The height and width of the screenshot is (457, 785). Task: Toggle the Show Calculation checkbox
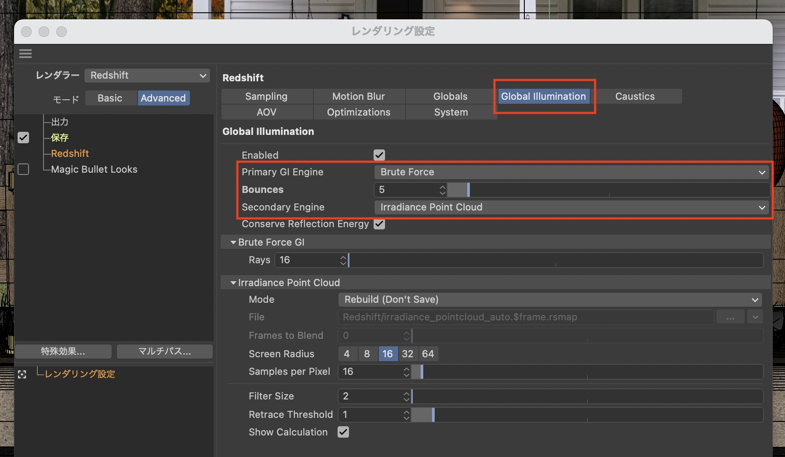pyautogui.click(x=343, y=432)
